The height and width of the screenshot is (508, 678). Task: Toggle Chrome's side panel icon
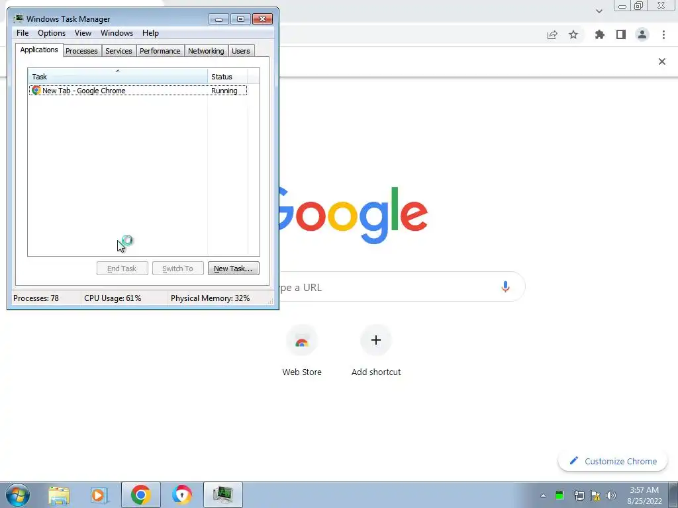coord(621,34)
